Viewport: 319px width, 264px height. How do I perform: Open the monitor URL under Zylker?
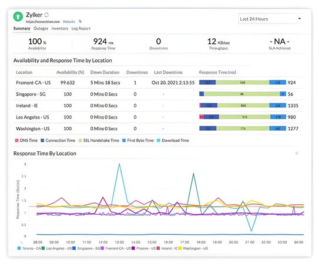point(43,22)
